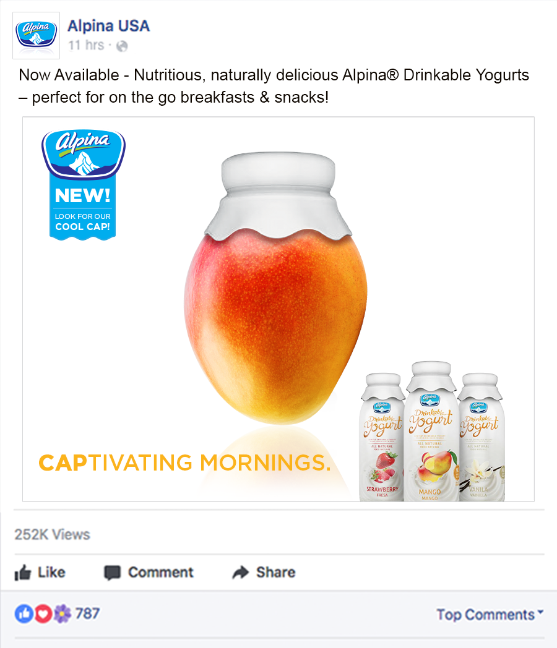Click the red heart Love reaction icon

(43, 614)
